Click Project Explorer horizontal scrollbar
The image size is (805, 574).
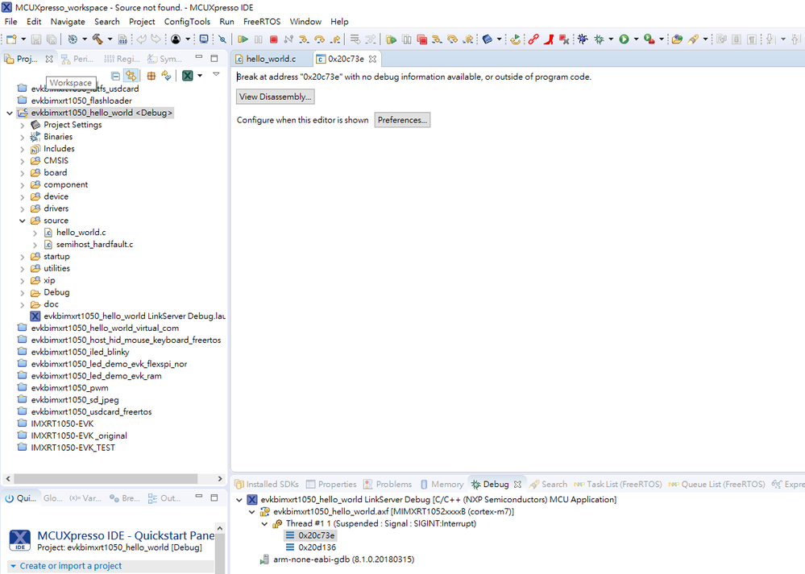tap(106, 478)
